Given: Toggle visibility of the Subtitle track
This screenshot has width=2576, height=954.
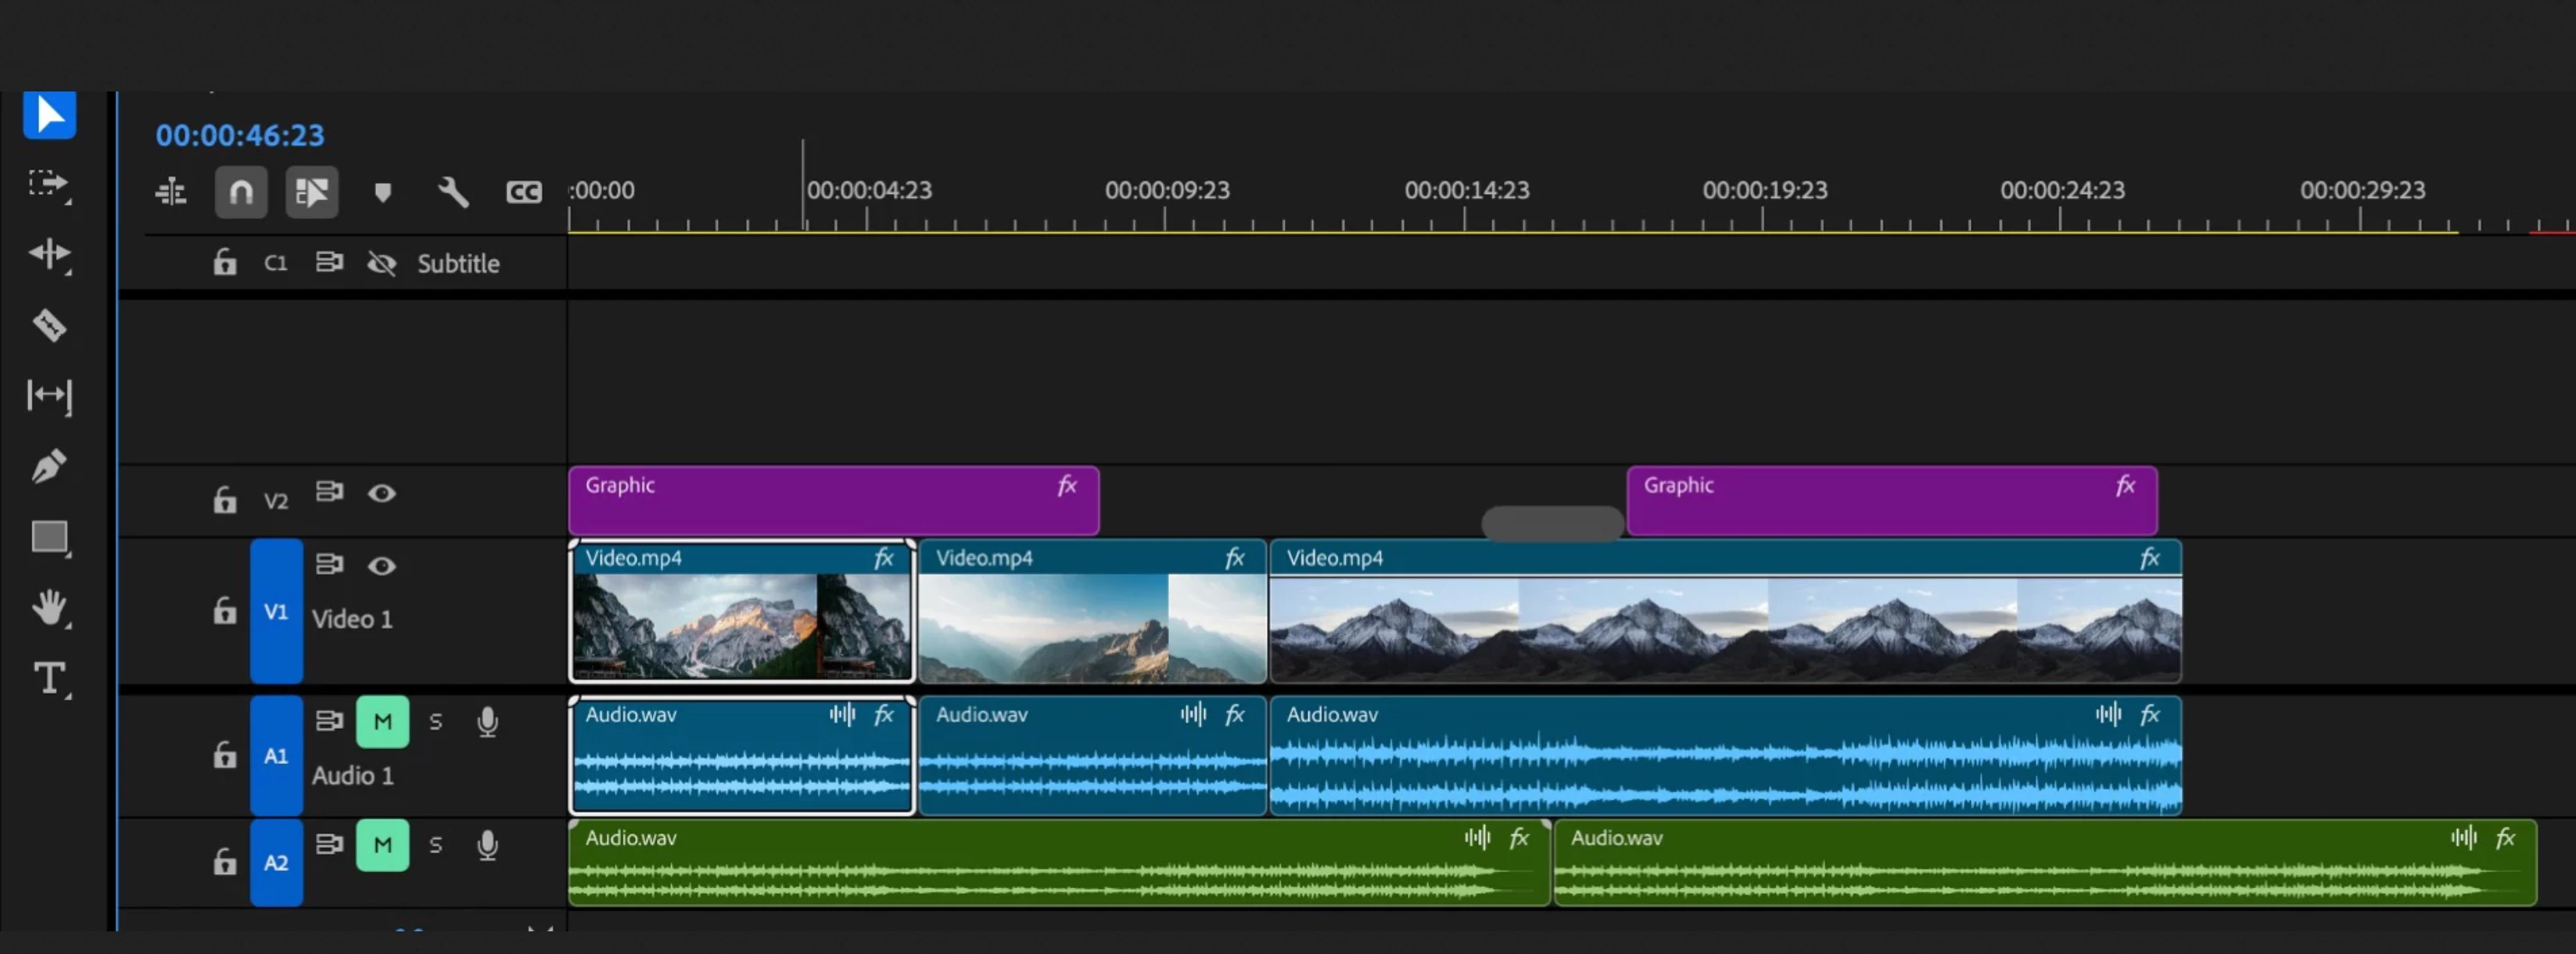Looking at the screenshot, I should [381, 264].
